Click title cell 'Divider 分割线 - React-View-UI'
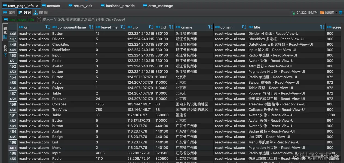 [x=286, y=33]
